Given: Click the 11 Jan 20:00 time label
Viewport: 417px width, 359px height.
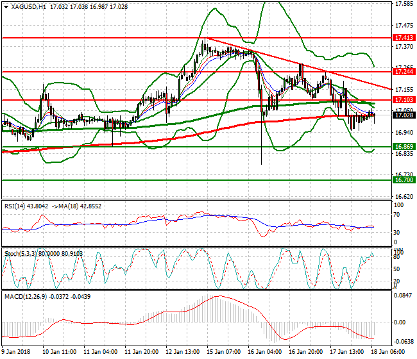Looking at the screenshot, I should coord(142,352).
